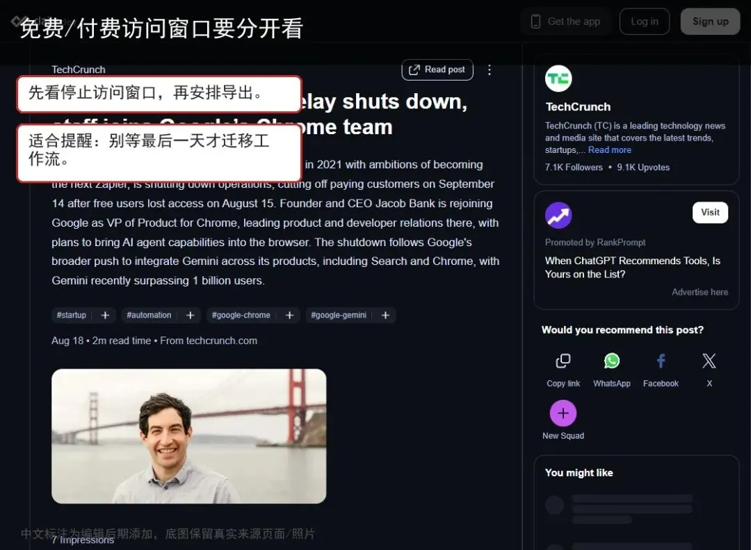The image size is (751, 550).
Task: Share the post via WhatsApp icon
Action: click(612, 361)
